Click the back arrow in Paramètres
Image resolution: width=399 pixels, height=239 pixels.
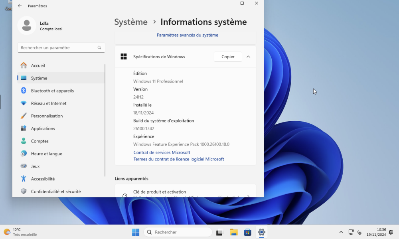coord(20,6)
